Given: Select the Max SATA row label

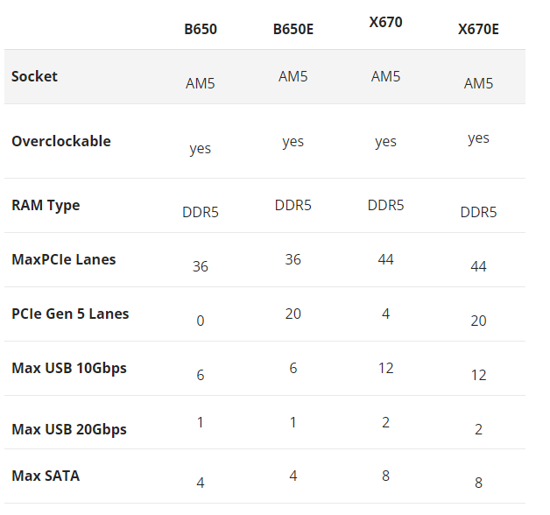Looking at the screenshot, I should point(46,476).
